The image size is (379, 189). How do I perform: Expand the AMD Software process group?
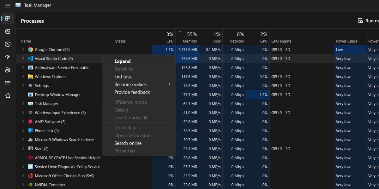(x=23, y=122)
